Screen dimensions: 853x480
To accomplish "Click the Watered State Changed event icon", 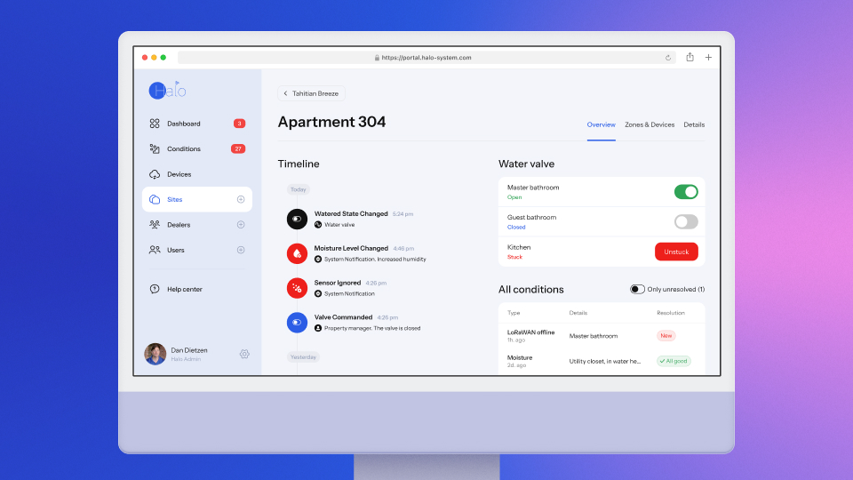I will (x=297, y=219).
